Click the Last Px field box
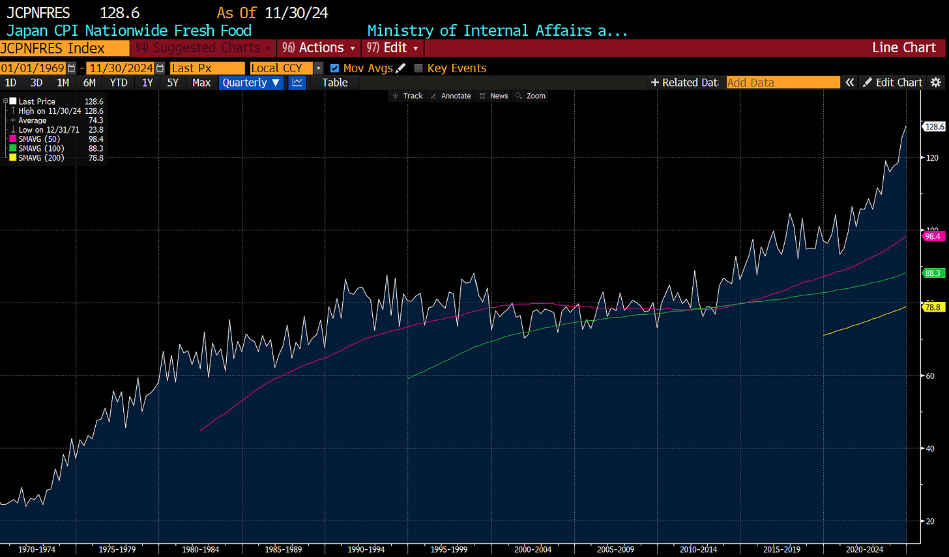 click(207, 68)
